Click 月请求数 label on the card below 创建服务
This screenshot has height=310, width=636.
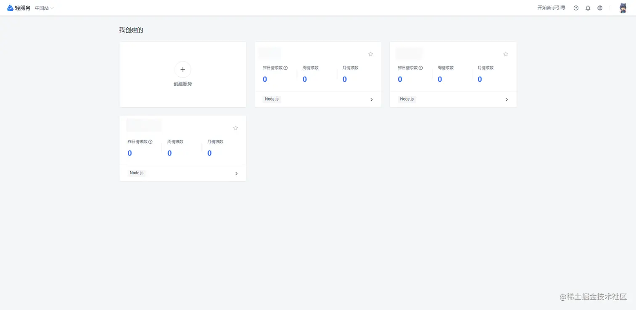tap(215, 142)
